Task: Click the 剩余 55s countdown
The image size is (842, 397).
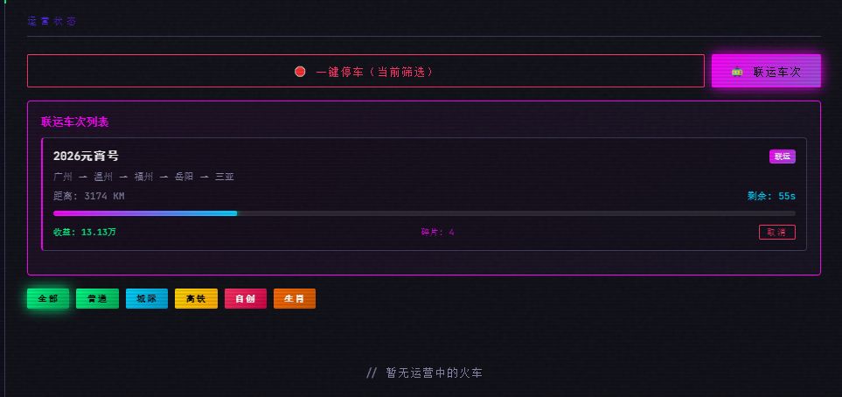Action: 771,196
